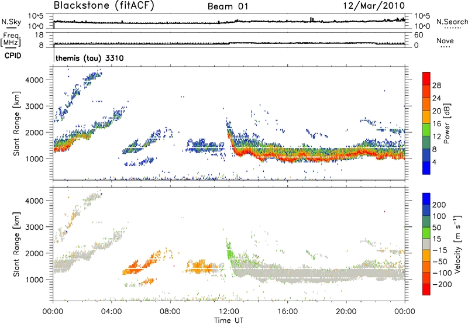Image resolution: width=468 pixels, height=324 pixels.
Task: Click the Velocity colorbar label '50'
Action: [436, 228]
